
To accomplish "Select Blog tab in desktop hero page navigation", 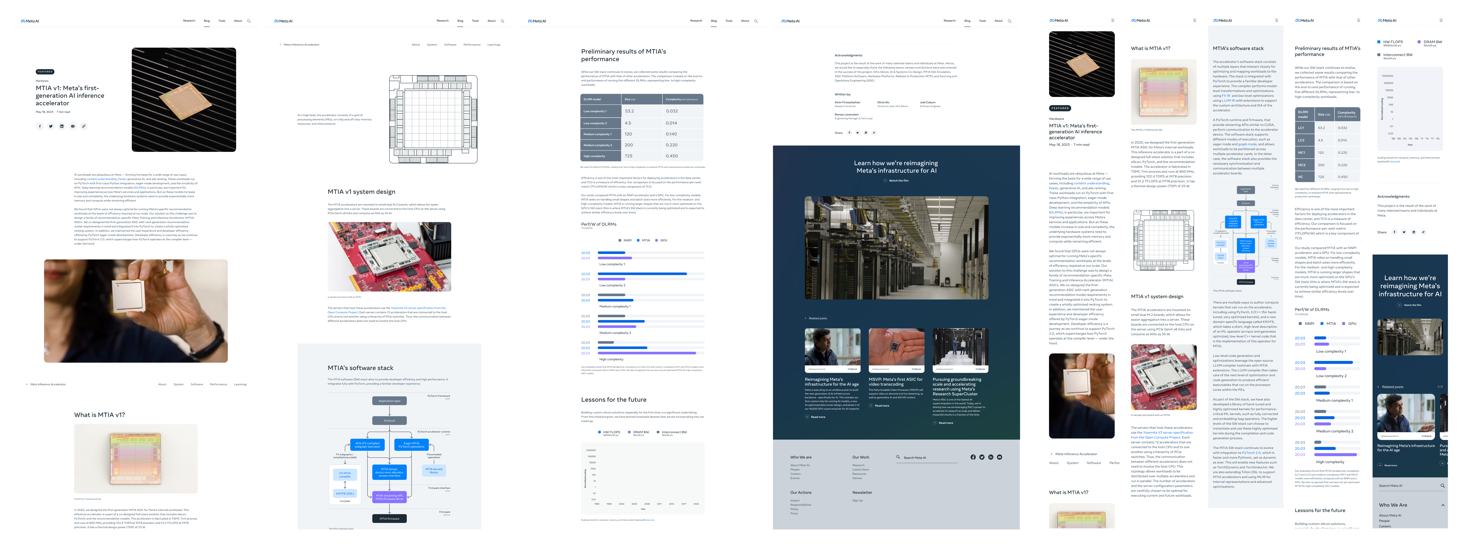I will [x=206, y=21].
